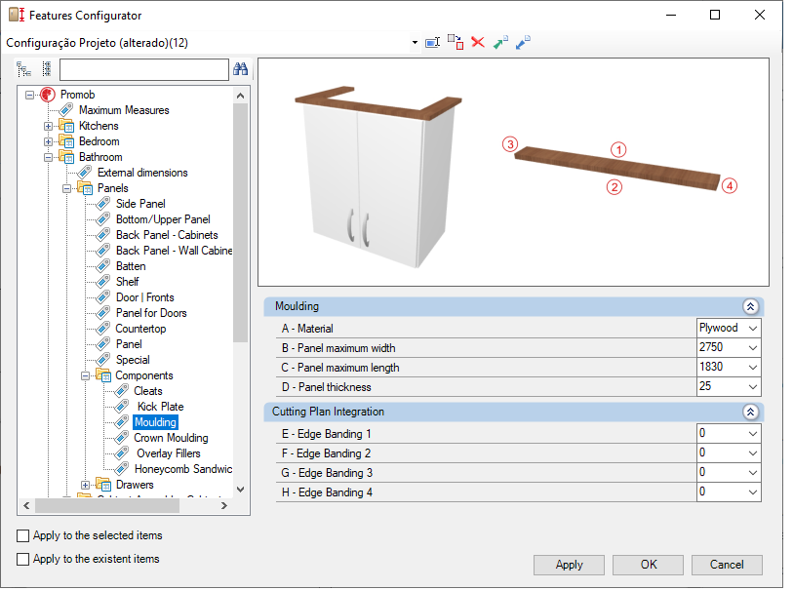
Task: Select the Kick Plate component
Action: [x=160, y=407]
